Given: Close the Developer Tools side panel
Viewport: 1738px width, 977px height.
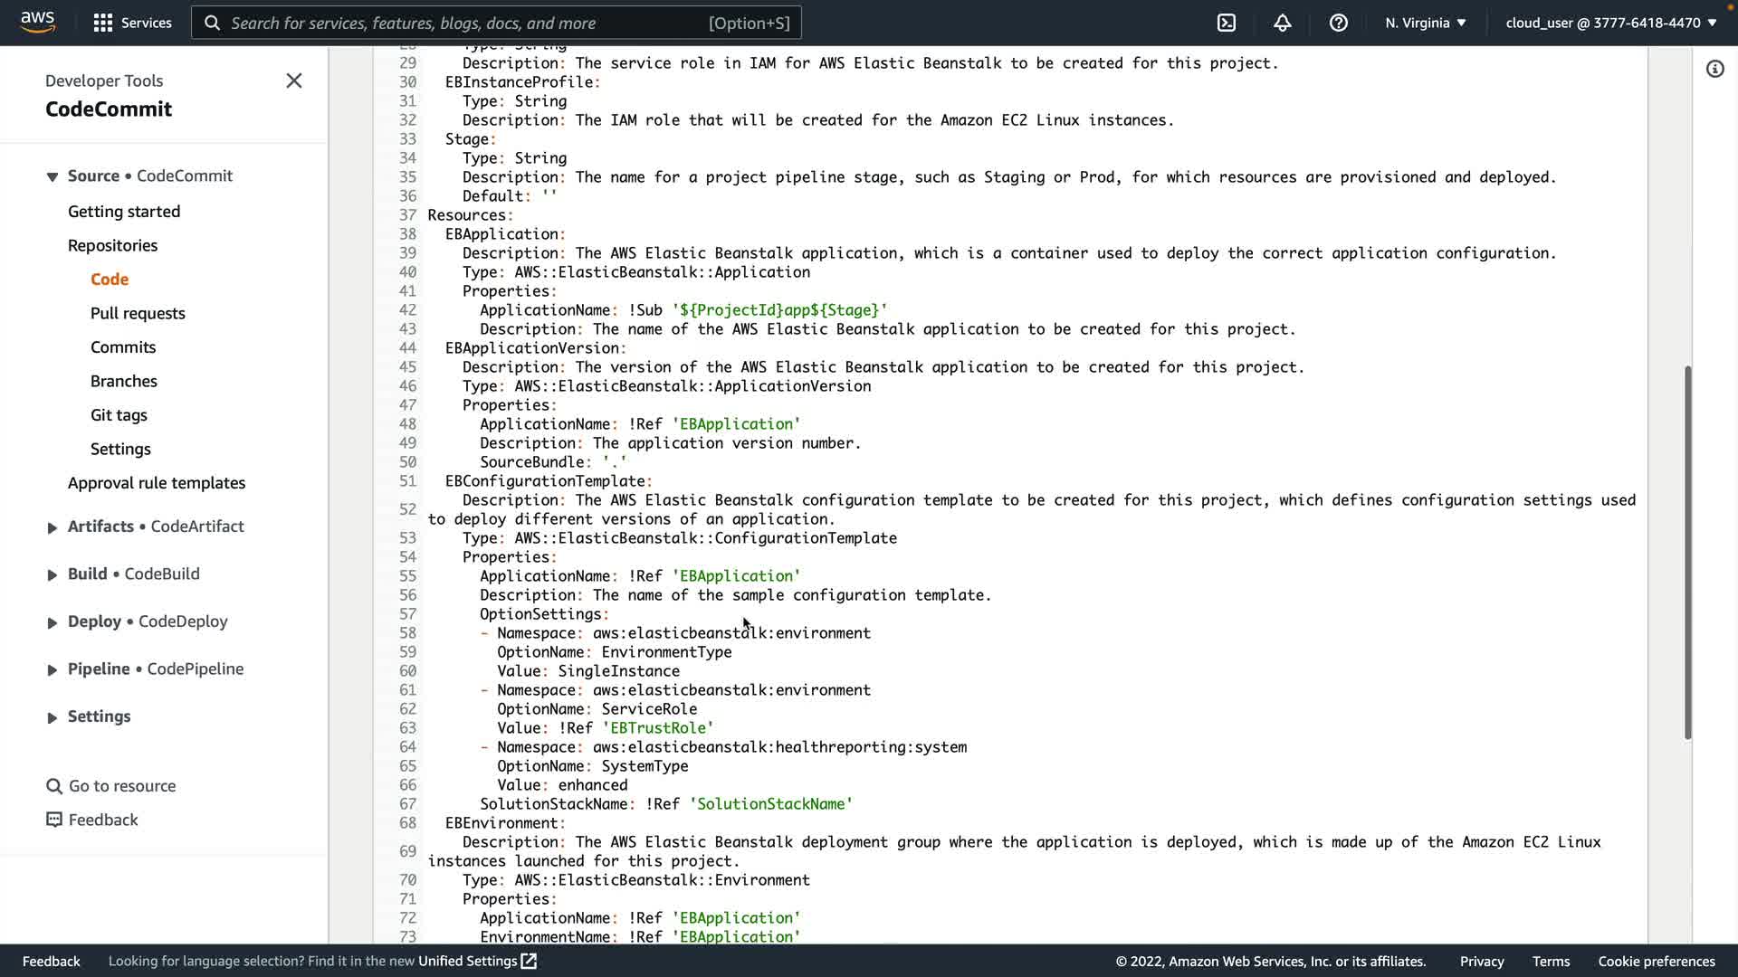Looking at the screenshot, I should pos(294,81).
